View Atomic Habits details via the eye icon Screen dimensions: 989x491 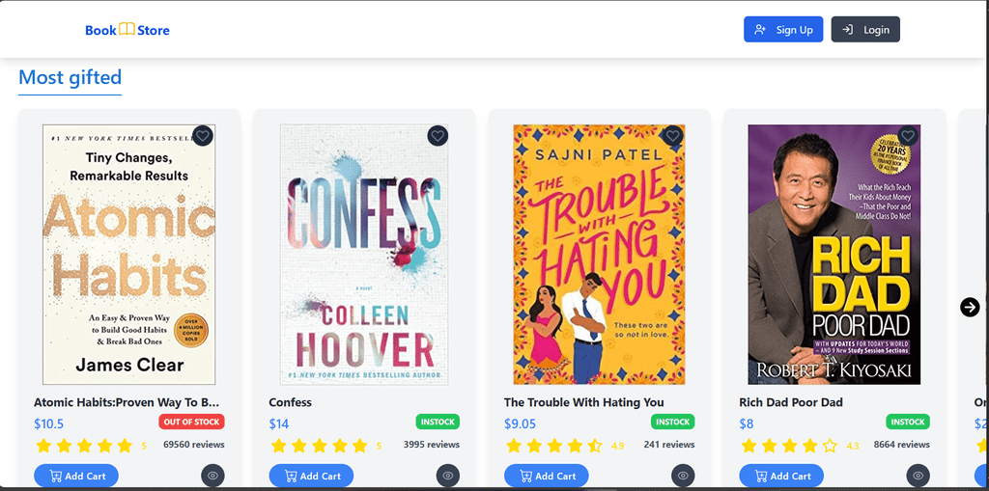[x=212, y=475]
